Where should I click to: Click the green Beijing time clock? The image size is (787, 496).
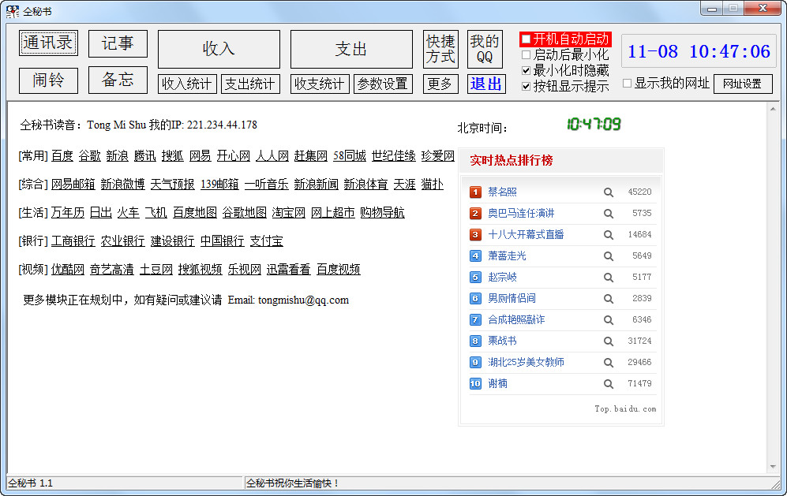point(594,124)
